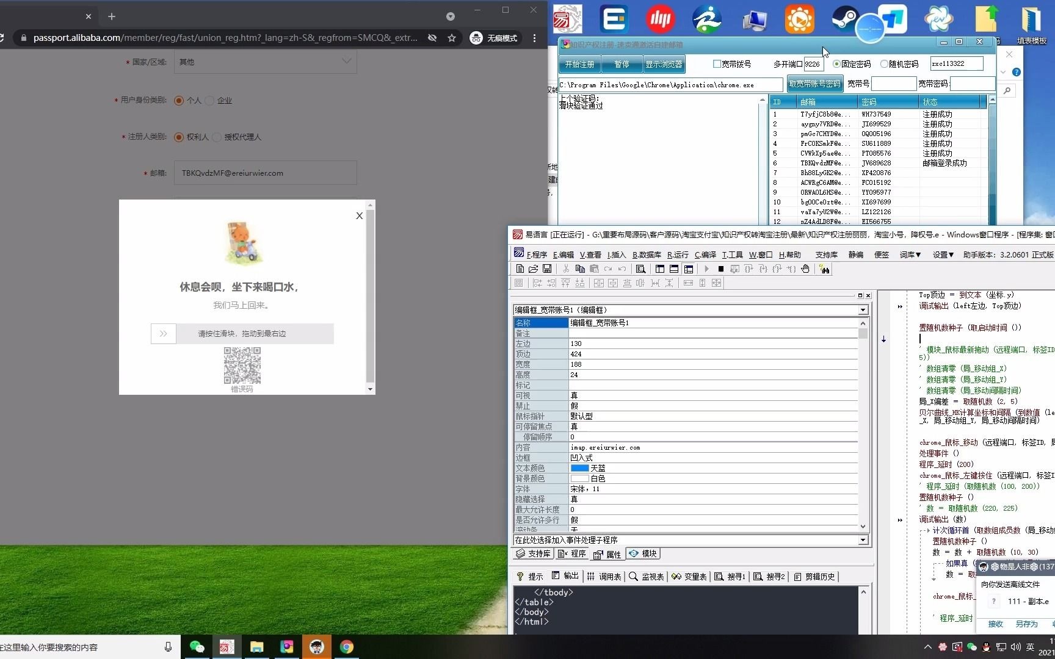Collapse the 计次循环首 code block
This screenshot has width=1055, height=659.
point(927,530)
